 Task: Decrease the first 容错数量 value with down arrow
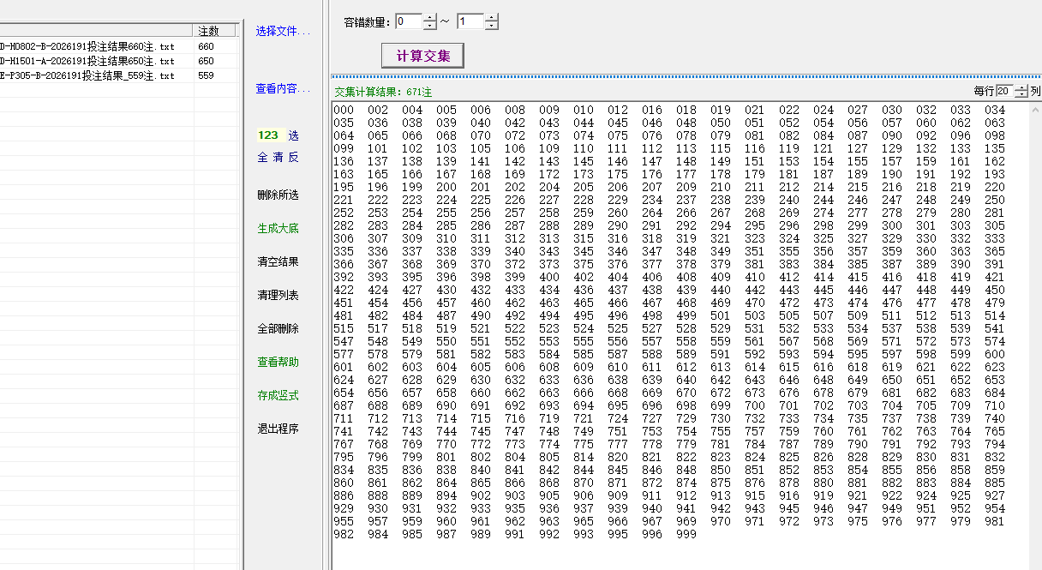tap(430, 26)
